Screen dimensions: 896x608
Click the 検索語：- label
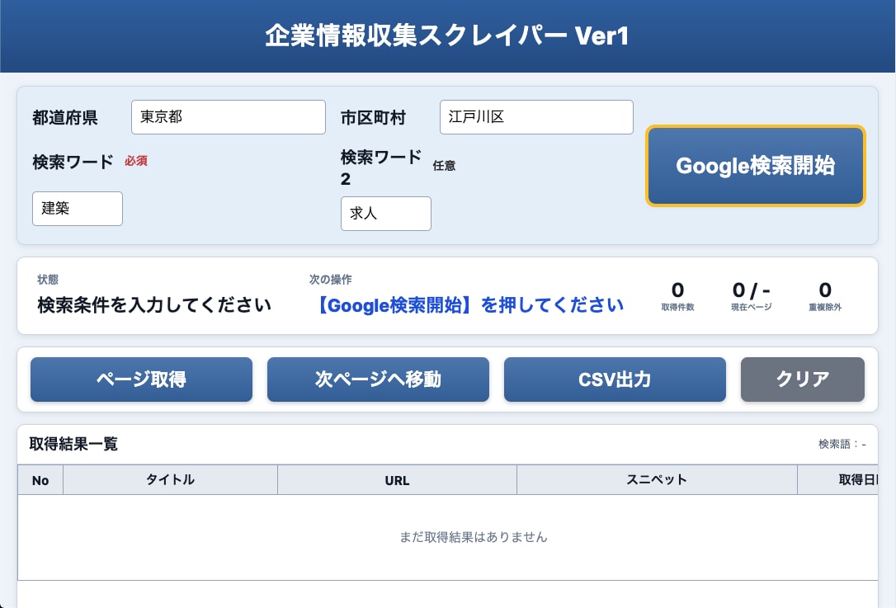[x=842, y=444]
